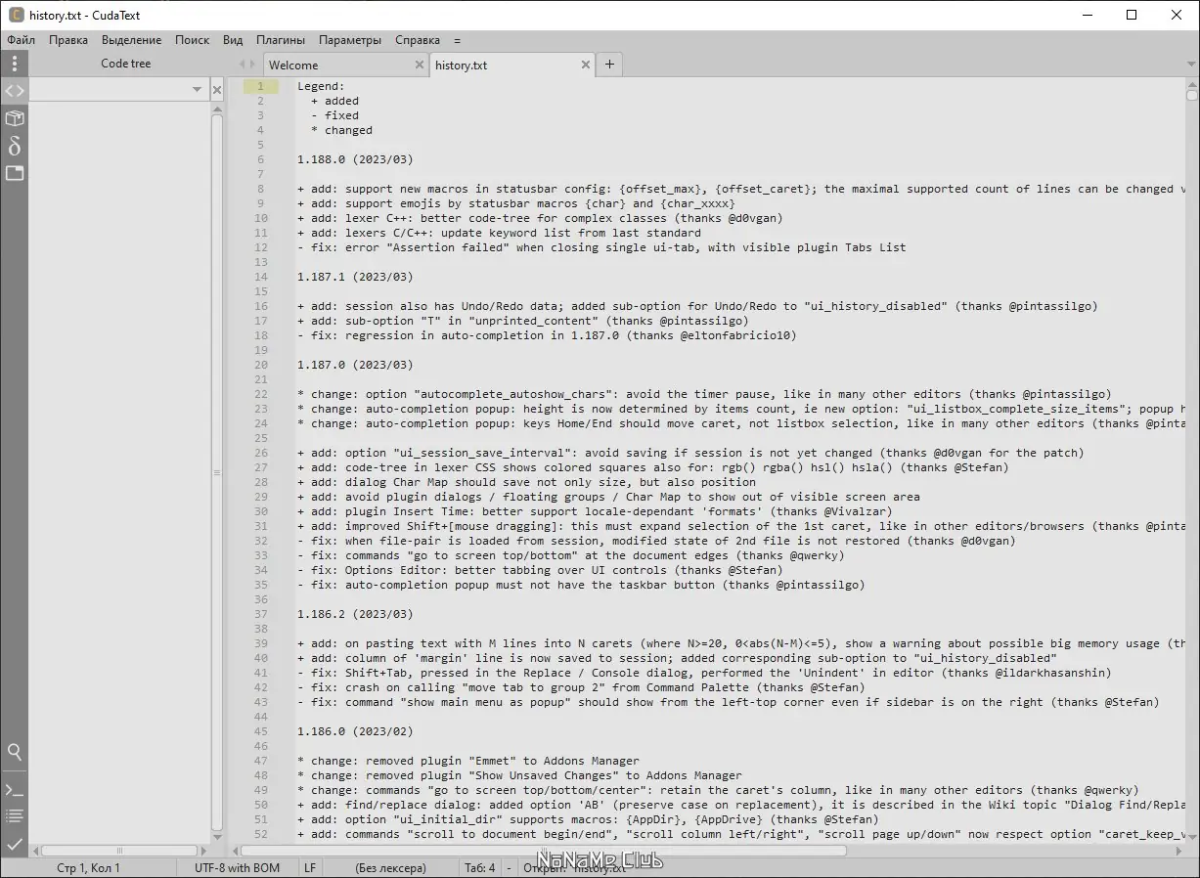Click the '+ added' legend line
This screenshot has height=878, width=1200.
pyautogui.click(x=334, y=101)
